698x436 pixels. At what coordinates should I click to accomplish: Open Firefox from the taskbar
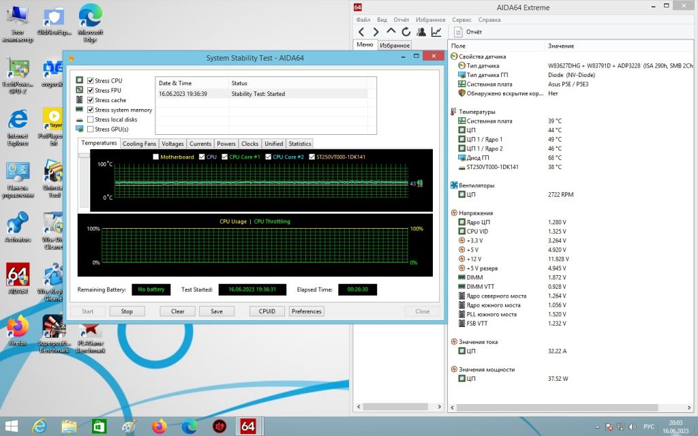pos(158,426)
